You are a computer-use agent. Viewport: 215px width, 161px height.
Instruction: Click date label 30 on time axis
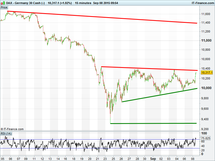coord(145,159)
